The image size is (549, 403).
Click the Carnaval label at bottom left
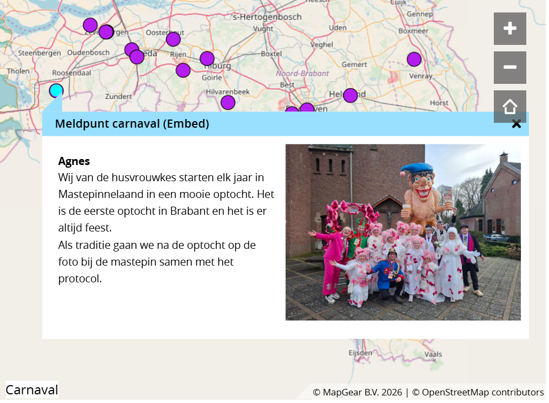pyautogui.click(x=32, y=389)
